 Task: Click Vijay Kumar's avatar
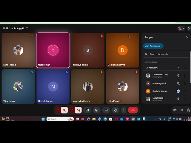(18, 86)
